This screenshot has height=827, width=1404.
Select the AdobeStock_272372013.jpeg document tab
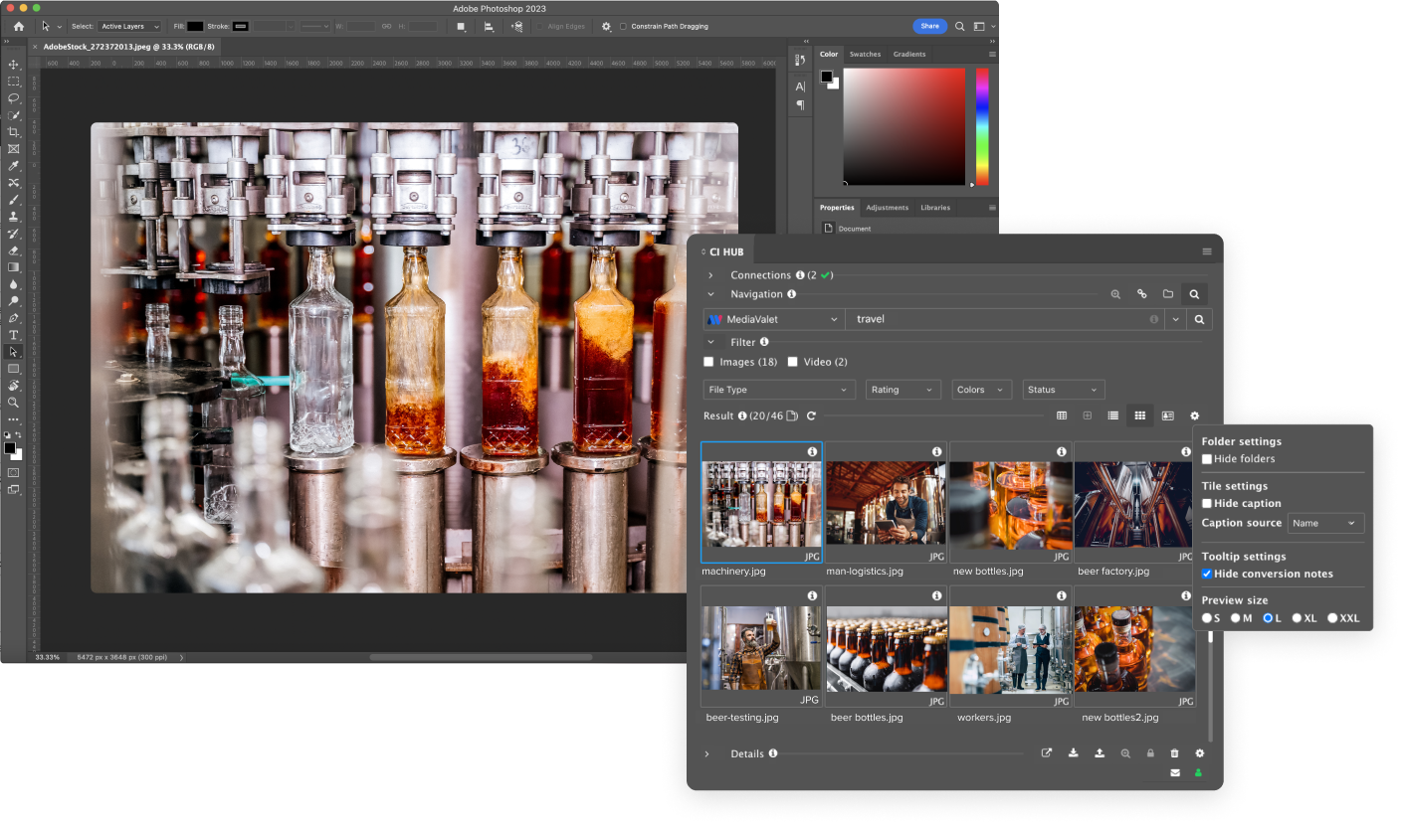pos(130,47)
